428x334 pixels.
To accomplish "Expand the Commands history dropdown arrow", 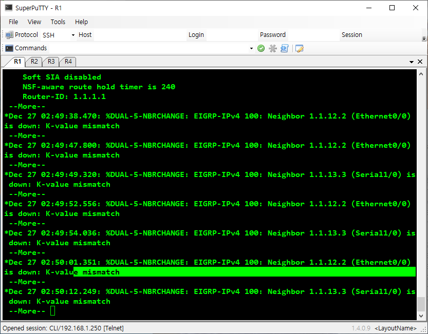I will click(x=251, y=49).
